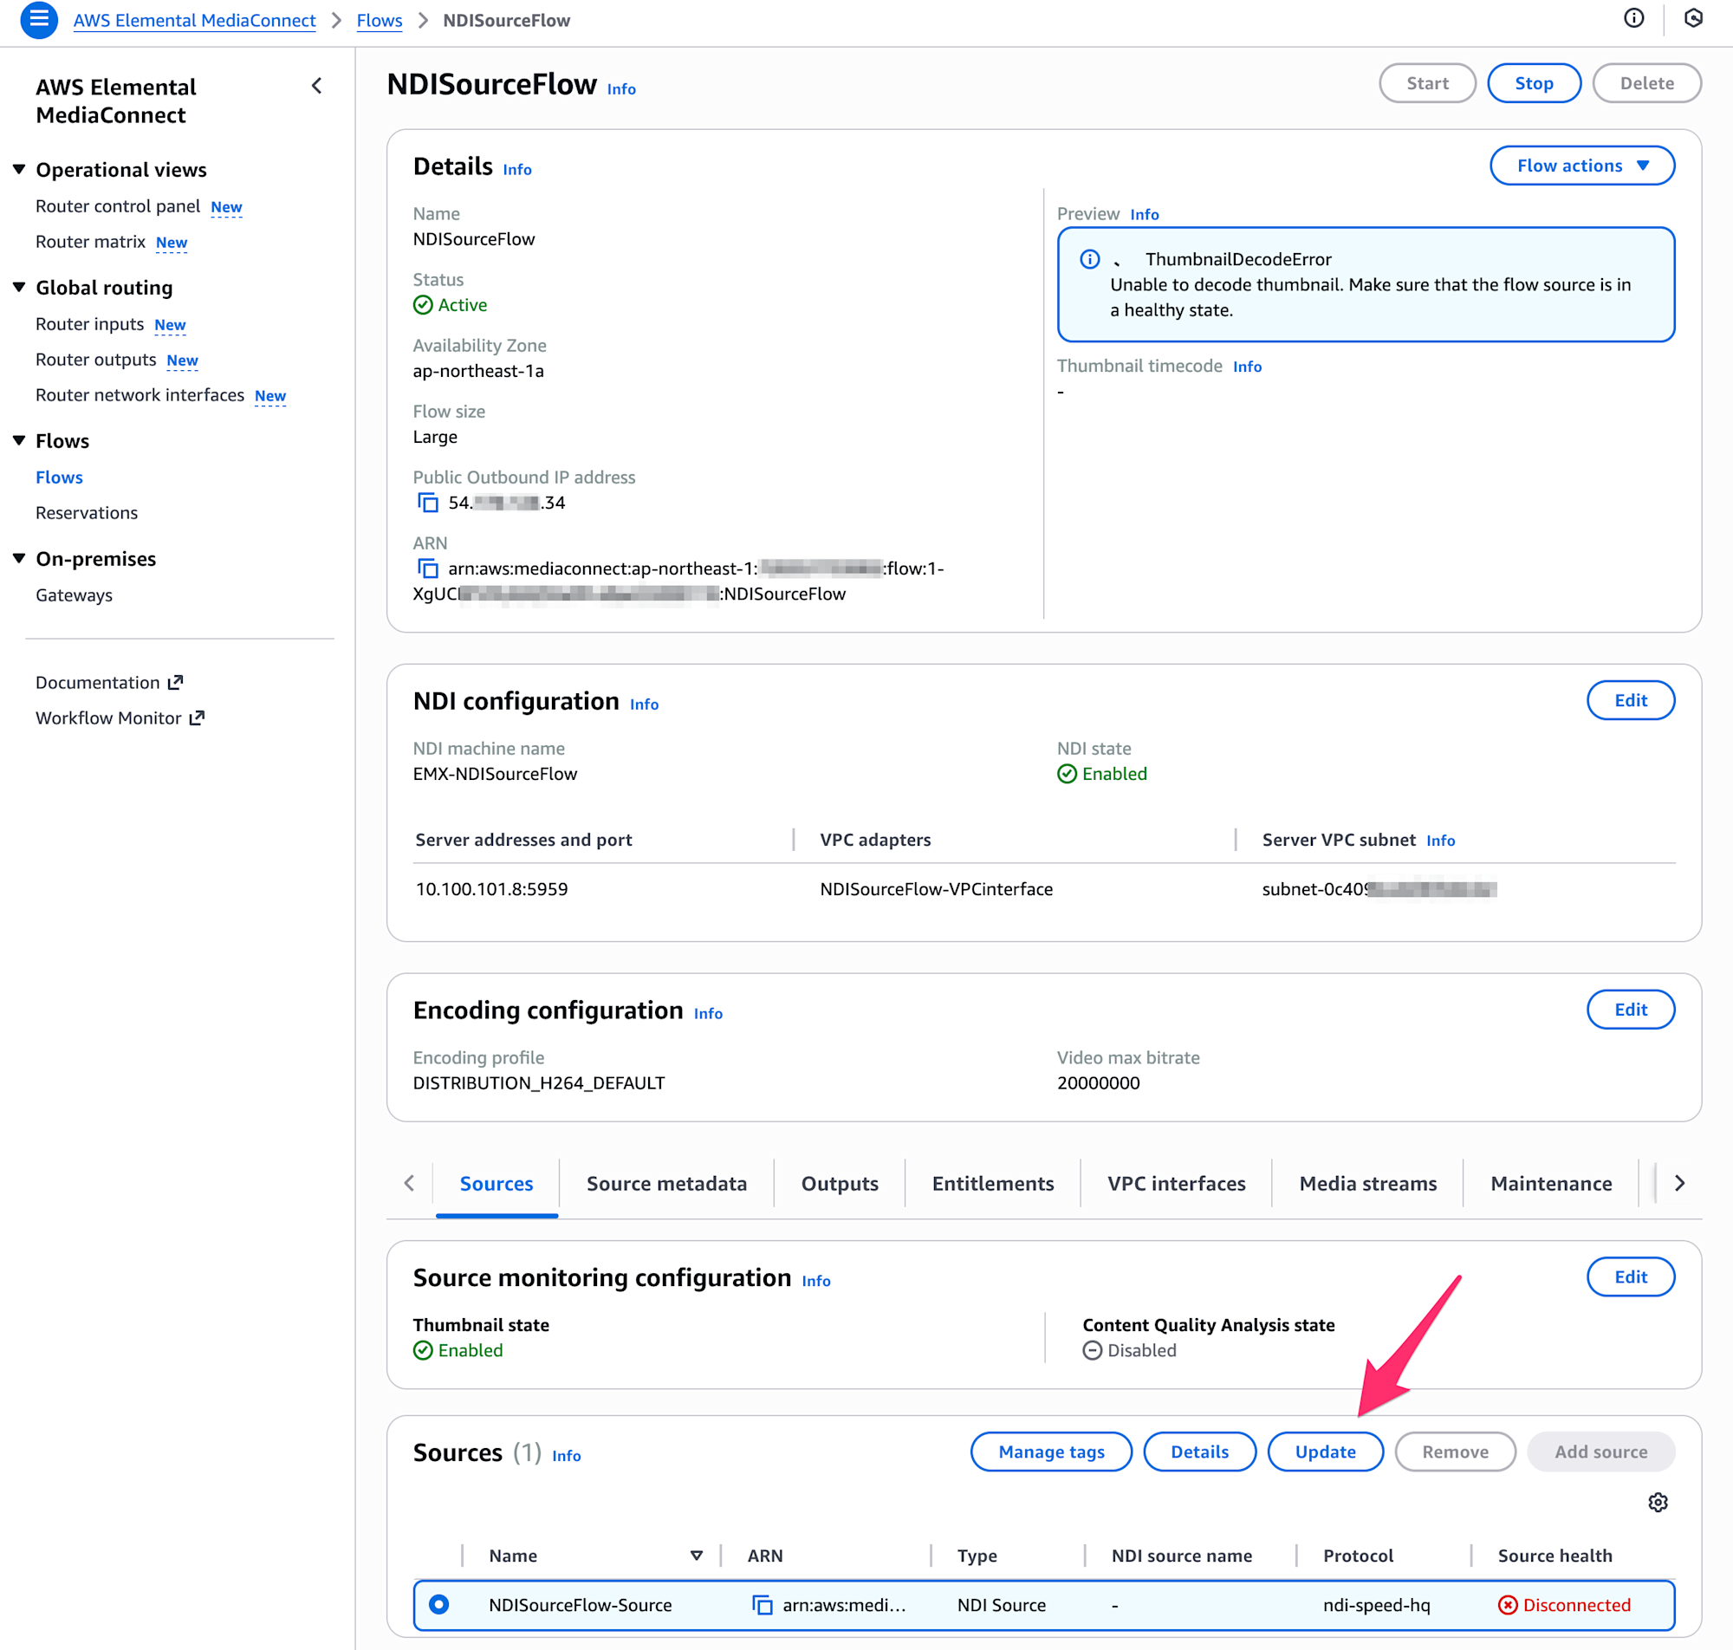This screenshot has height=1650, width=1733.
Task: Copy the flow ARN value
Action: pyautogui.click(x=427, y=568)
